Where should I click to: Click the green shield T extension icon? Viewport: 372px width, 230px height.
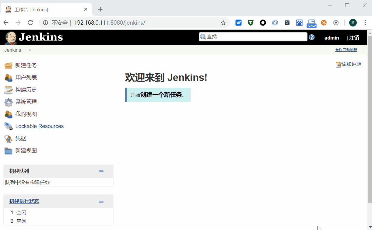pyautogui.click(x=251, y=23)
